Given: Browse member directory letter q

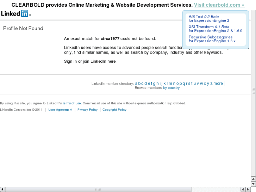Looking at the screenshot, I should 184,84.
